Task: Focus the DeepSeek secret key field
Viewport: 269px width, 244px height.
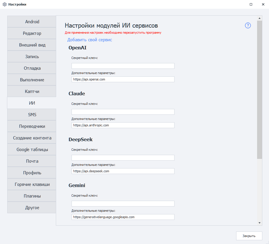Action: (123, 158)
